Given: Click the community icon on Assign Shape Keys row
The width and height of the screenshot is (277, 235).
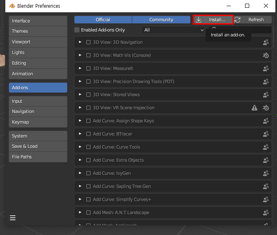Looking at the screenshot, I should [x=266, y=121].
